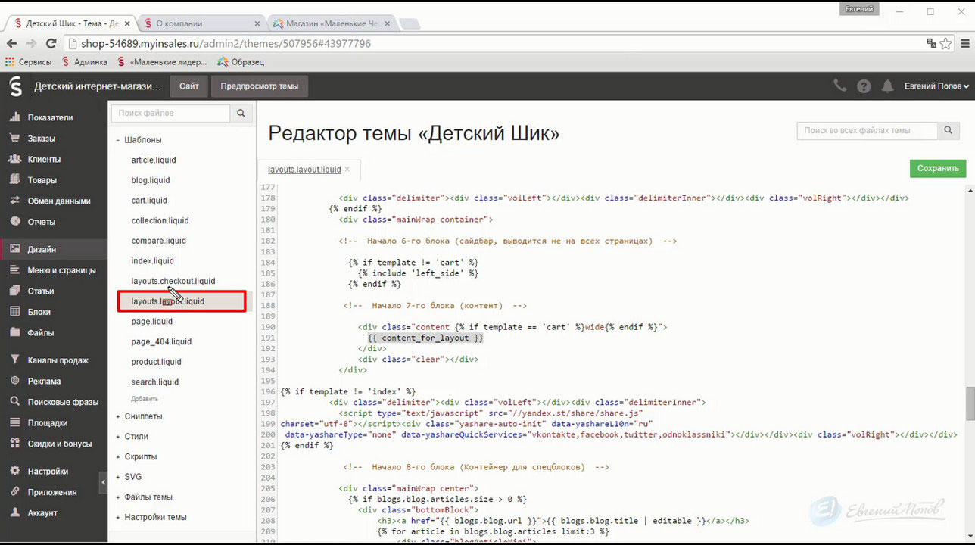Open index.liquid template file
Viewport: 975px width, 545px height.
click(x=152, y=261)
